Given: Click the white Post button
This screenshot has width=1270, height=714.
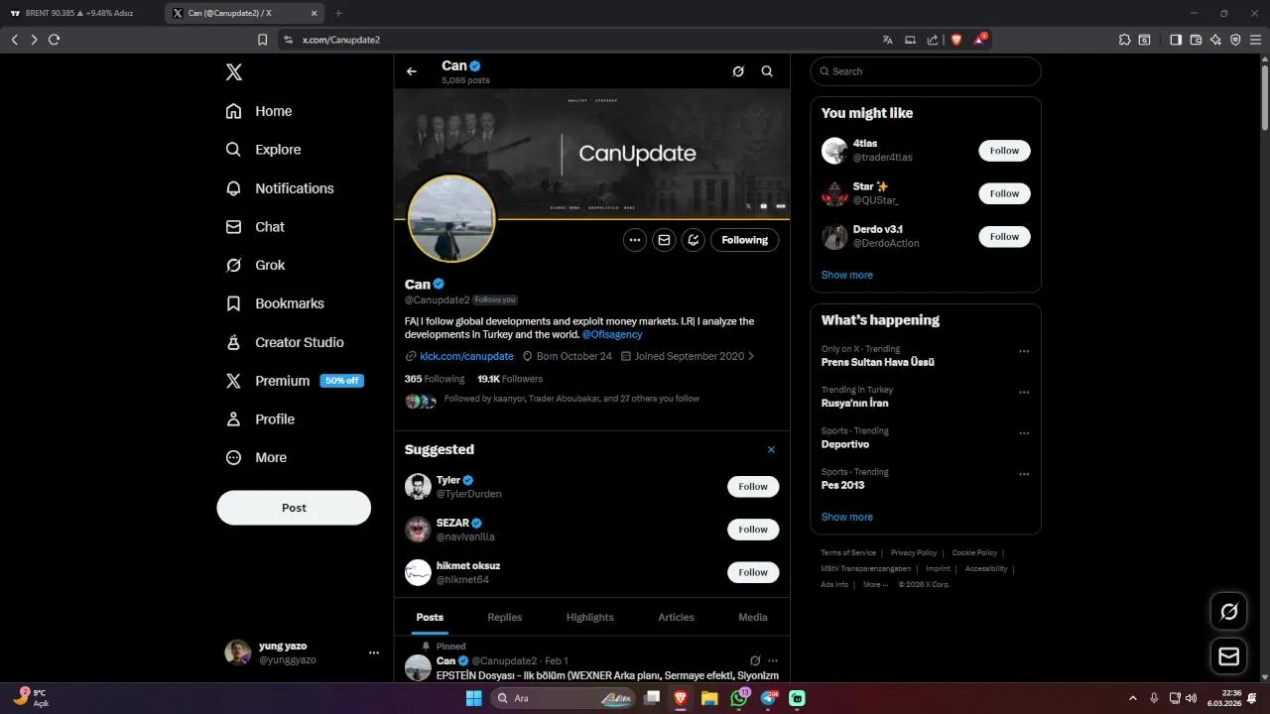Looking at the screenshot, I should (x=294, y=508).
